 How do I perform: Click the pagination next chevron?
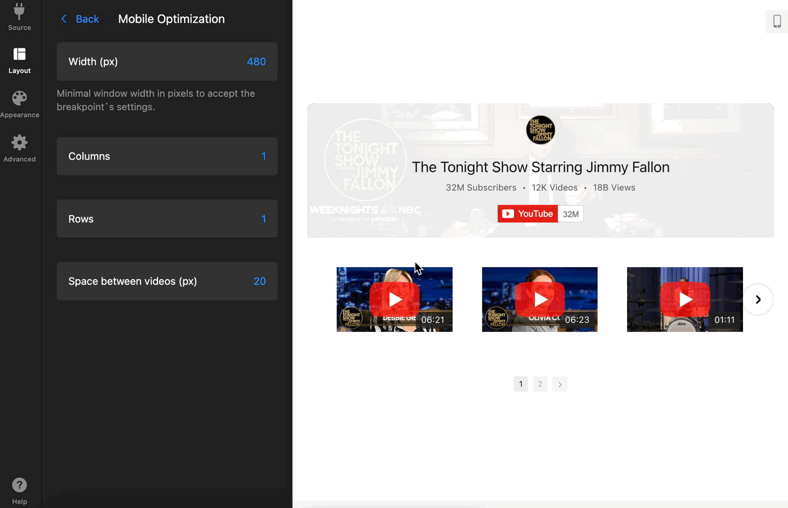click(x=560, y=384)
